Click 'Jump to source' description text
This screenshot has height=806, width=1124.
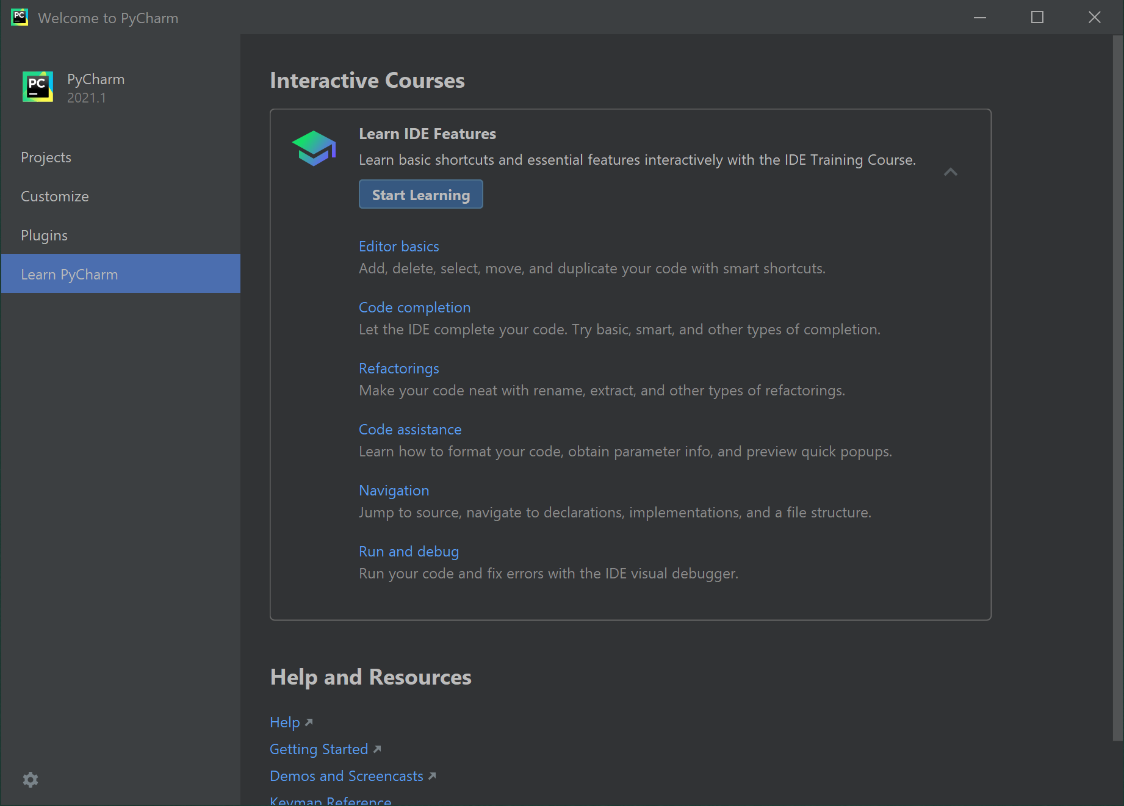tap(615, 513)
